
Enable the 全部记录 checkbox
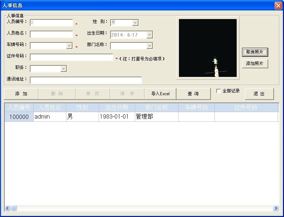tap(219, 91)
